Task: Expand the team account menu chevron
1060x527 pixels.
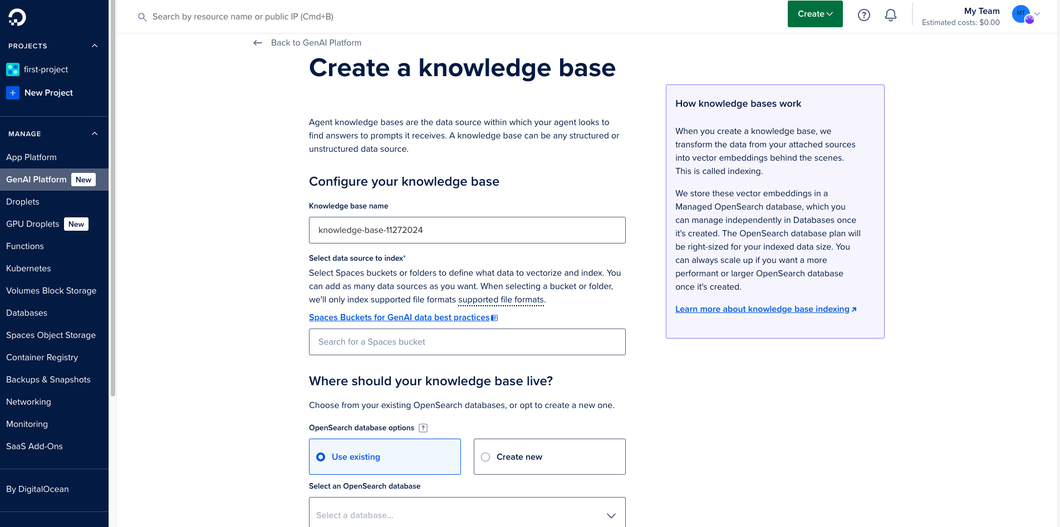Action: 1037,14
